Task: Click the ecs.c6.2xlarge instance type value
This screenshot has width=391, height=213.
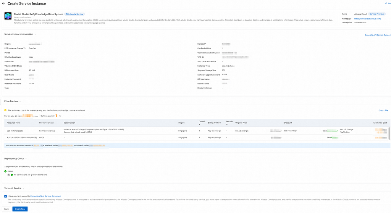Action: click(x=228, y=66)
